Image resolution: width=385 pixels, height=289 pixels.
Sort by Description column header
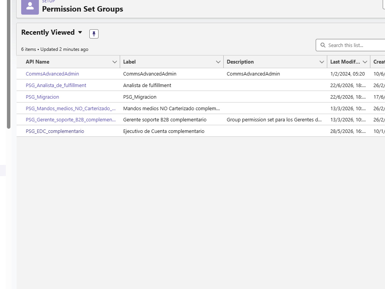(x=240, y=62)
